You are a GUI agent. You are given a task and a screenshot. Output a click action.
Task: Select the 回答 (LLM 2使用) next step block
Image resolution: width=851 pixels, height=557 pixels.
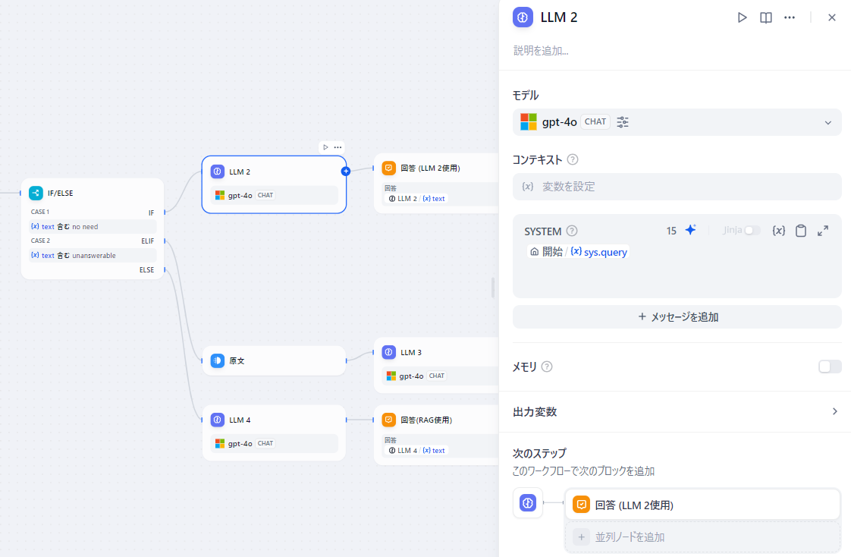click(x=702, y=505)
